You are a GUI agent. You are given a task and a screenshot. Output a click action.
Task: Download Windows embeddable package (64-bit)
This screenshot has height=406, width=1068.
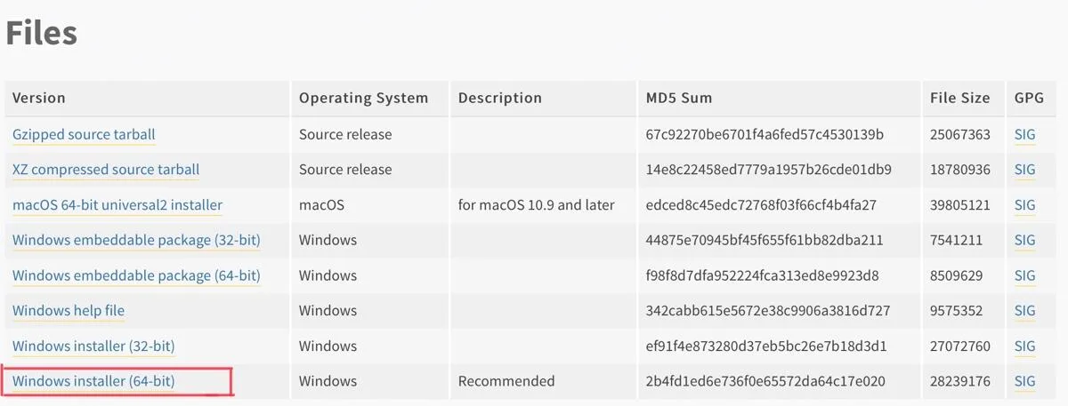pyautogui.click(x=136, y=275)
